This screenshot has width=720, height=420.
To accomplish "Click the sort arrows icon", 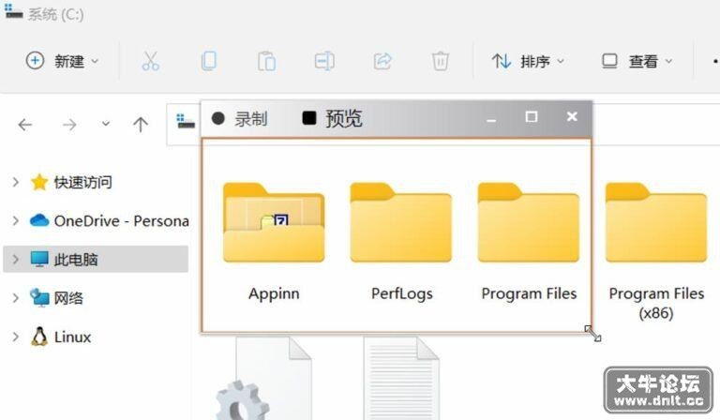I will tap(501, 61).
